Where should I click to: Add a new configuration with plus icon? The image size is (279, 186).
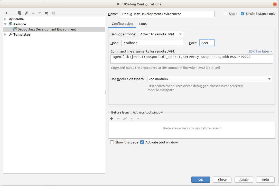click(x=6, y=13)
